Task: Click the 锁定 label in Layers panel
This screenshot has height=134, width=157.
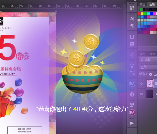Action: click(x=143, y=74)
